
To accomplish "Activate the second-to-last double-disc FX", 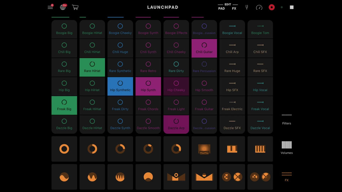I will (x=232, y=177).
